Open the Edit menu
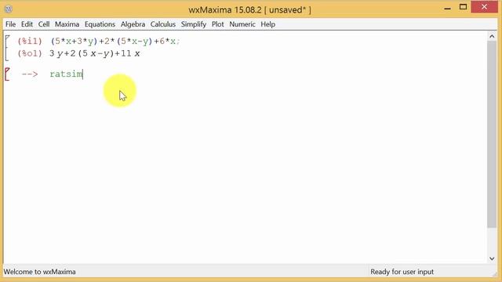This screenshot has width=502, height=282. click(27, 24)
